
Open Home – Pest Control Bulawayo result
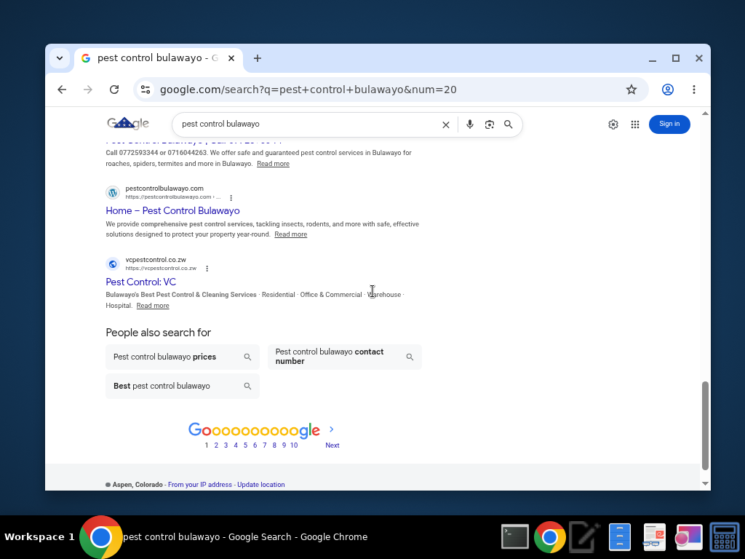click(x=172, y=210)
